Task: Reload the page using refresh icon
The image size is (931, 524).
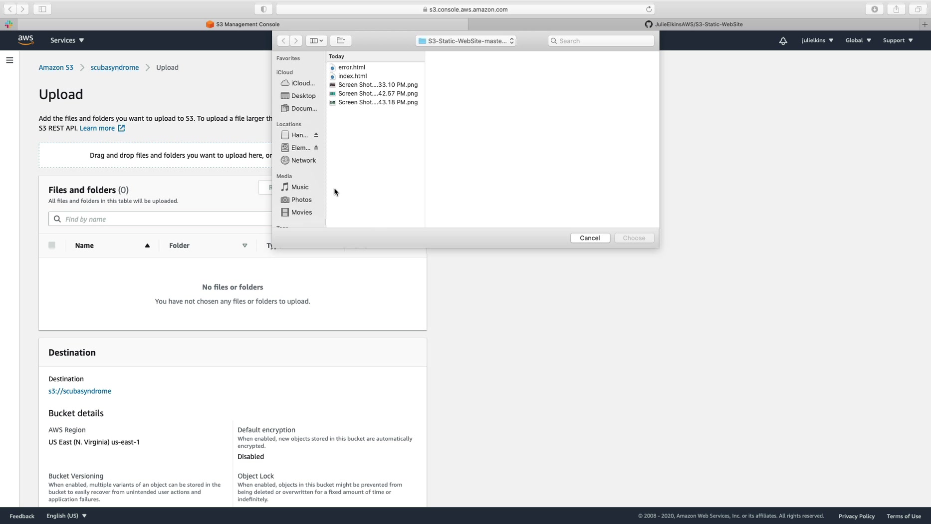Action: 649,9
